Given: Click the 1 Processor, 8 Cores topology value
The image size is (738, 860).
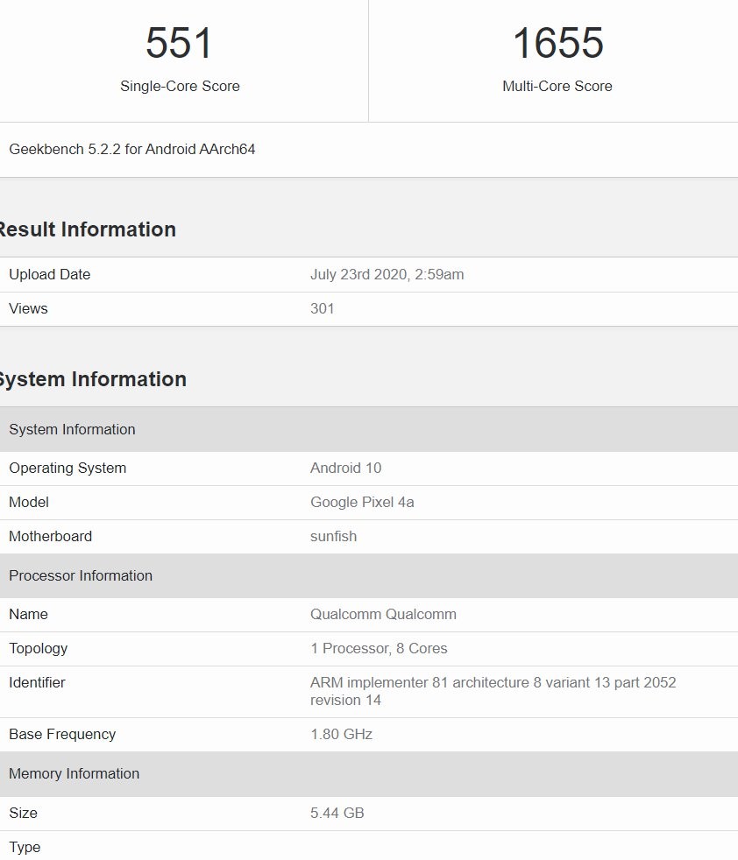Looking at the screenshot, I should tap(379, 648).
